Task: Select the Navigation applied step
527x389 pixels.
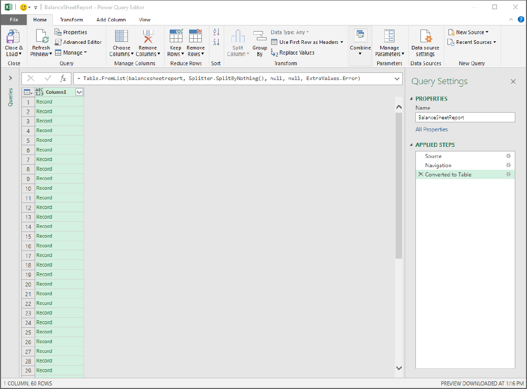Action: coord(465,165)
